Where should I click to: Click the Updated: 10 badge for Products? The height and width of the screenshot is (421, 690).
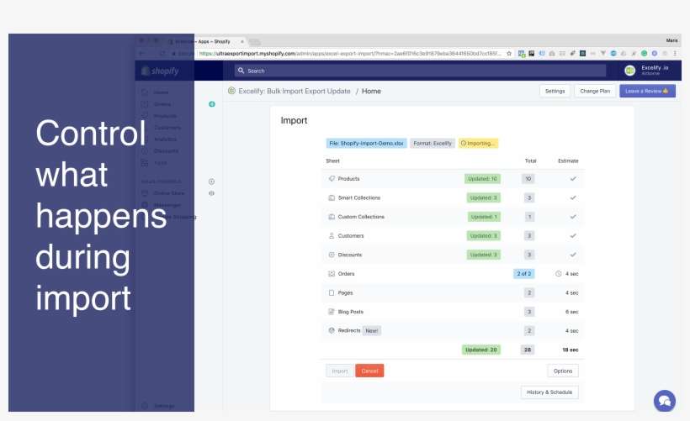482,179
